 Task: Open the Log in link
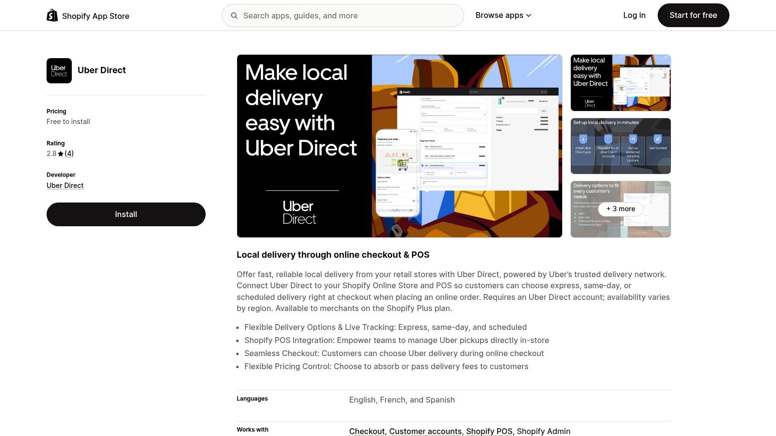pos(634,16)
